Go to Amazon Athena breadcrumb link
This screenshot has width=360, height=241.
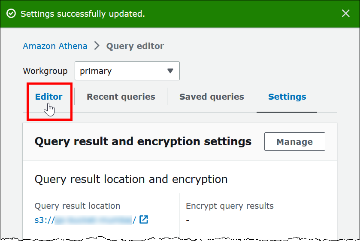[x=55, y=46]
